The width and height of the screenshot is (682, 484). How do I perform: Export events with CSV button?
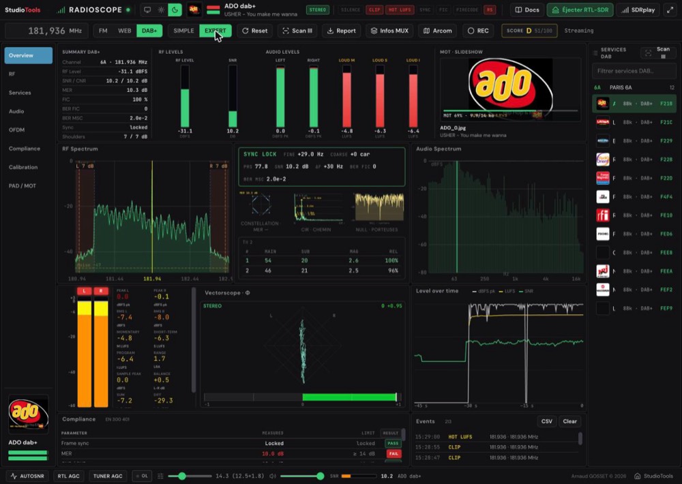[547, 421]
